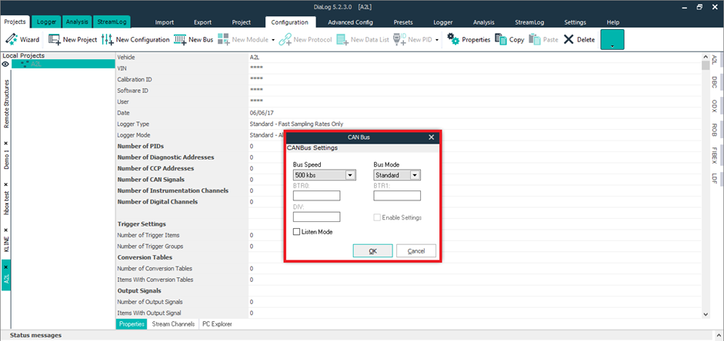The height and width of the screenshot is (341, 724).
Task: Select the A2L project tree item
Action: [36, 65]
